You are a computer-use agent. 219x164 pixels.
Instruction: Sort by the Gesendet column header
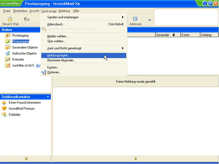(x=168, y=35)
